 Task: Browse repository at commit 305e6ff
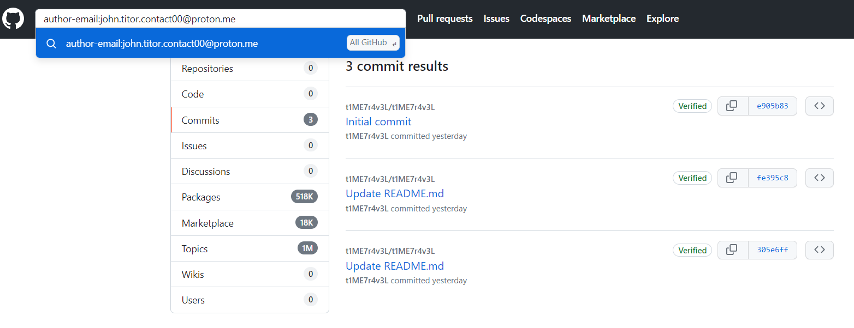click(x=820, y=251)
